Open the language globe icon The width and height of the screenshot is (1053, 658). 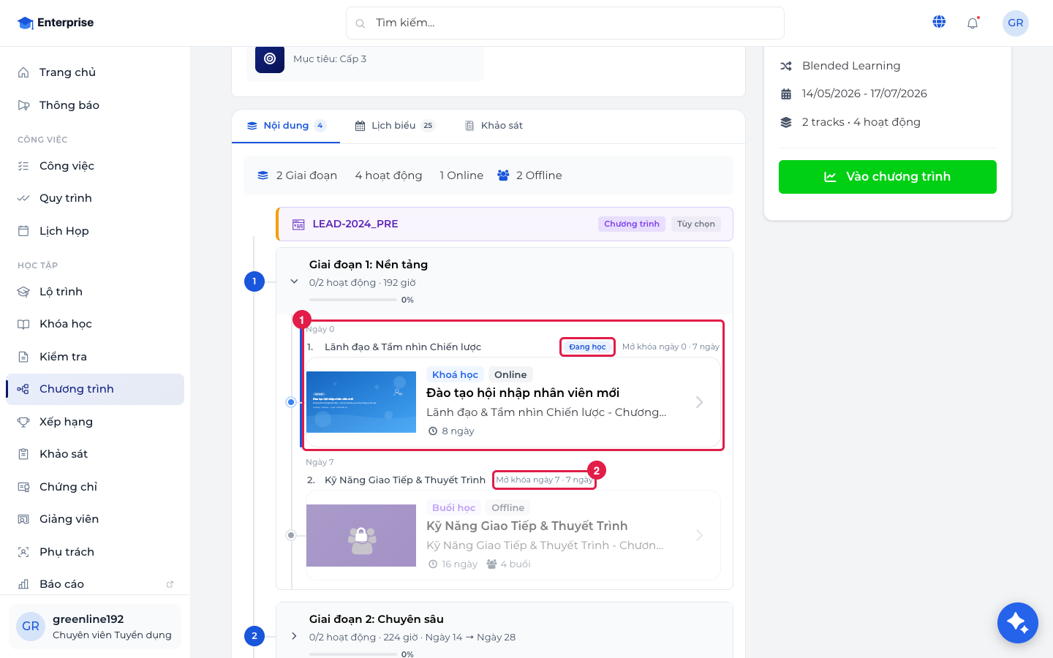pyautogui.click(x=939, y=22)
